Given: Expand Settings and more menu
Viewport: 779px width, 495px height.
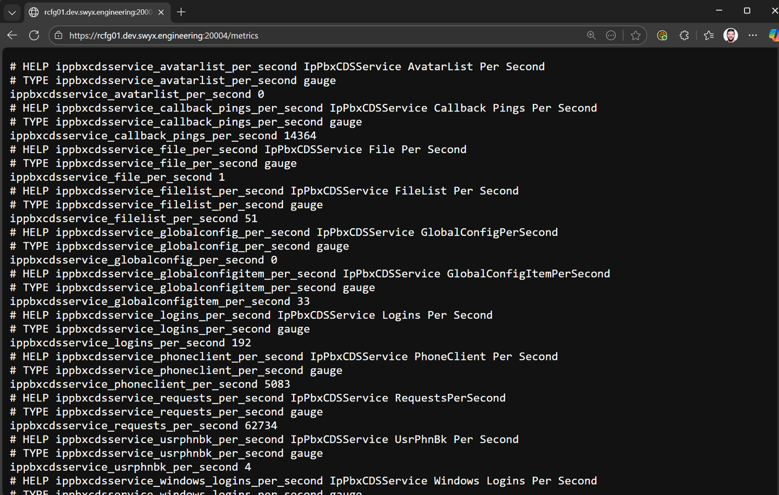Looking at the screenshot, I should pos(752,36).
